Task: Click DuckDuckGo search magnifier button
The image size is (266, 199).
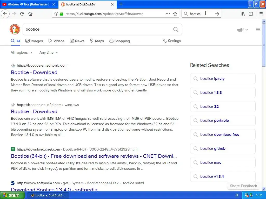Action: (x=176, y=30)
